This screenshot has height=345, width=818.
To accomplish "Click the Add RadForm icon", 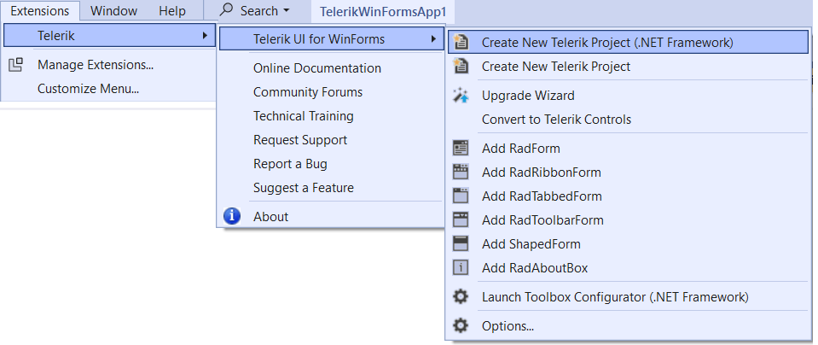I will click(x=461, y=149).
